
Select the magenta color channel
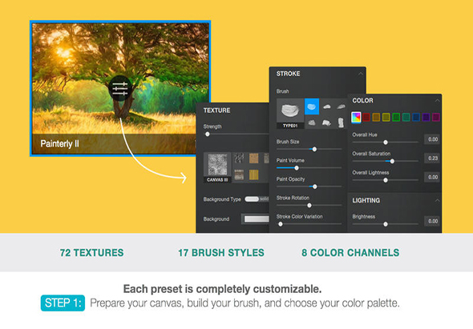(x=436, y=117)
